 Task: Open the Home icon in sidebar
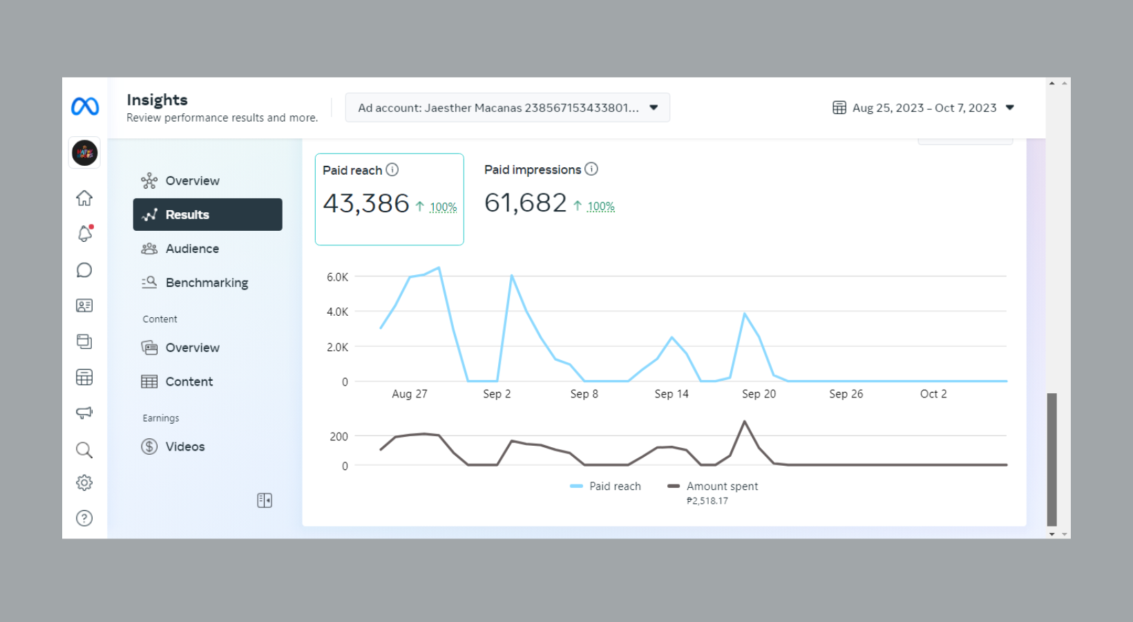pos(84,198)
